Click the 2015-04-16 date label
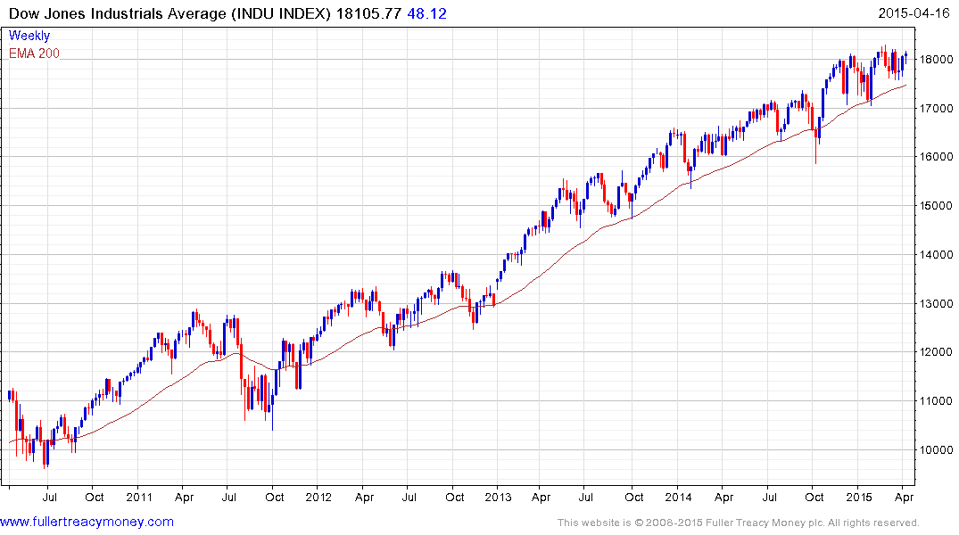Viewport: 959px width, 535px height. click(x=914, y=12)
